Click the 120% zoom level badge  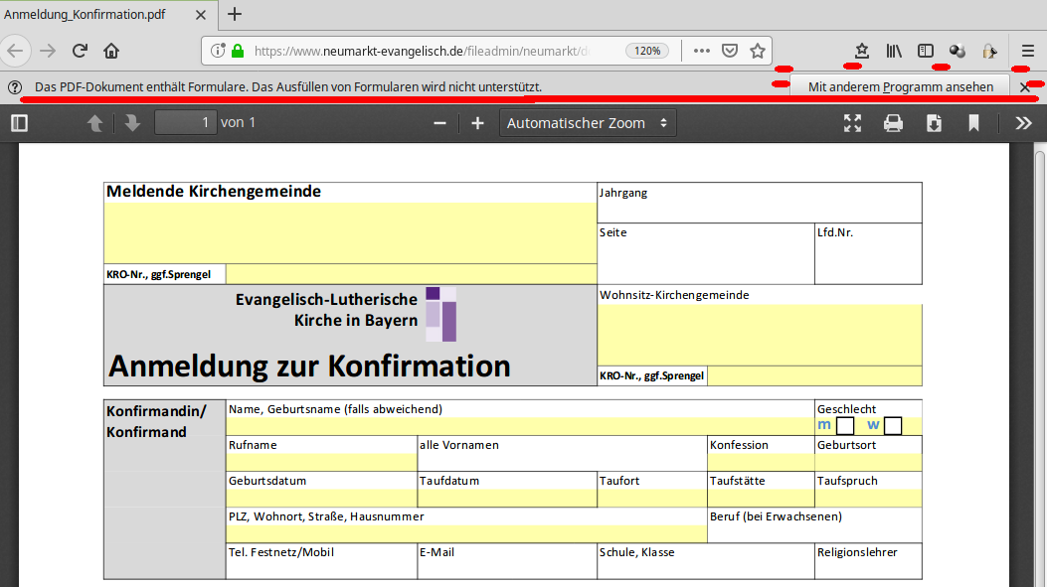point(647,51)
